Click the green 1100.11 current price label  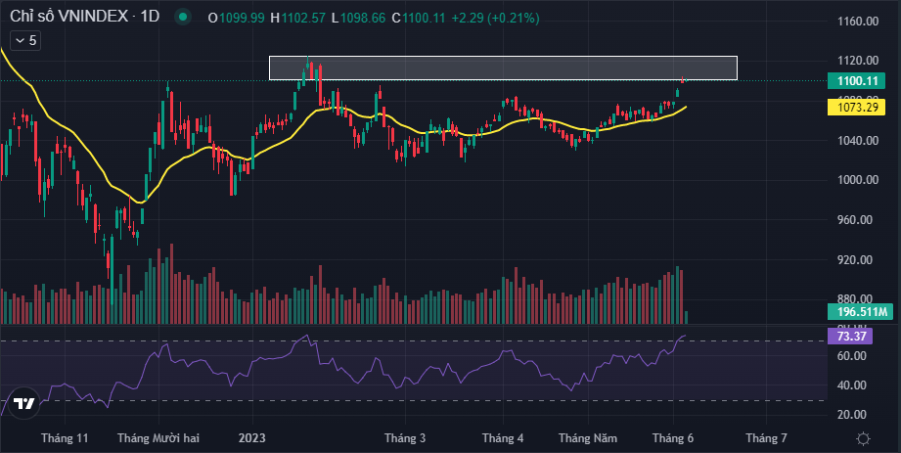860,81
